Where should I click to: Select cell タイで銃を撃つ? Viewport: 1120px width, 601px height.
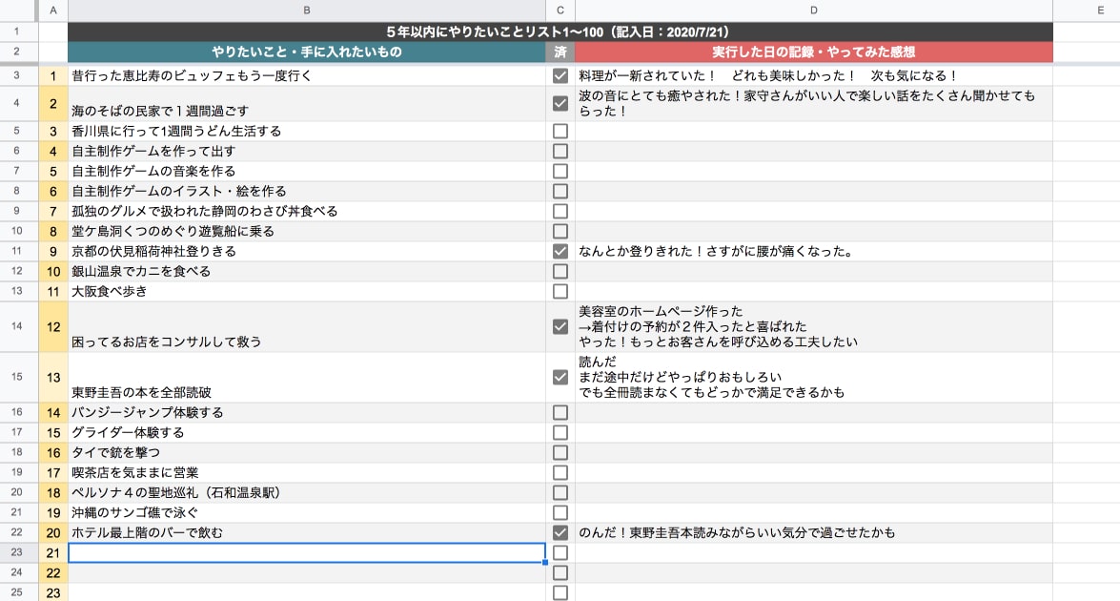[x=306, y=453]
